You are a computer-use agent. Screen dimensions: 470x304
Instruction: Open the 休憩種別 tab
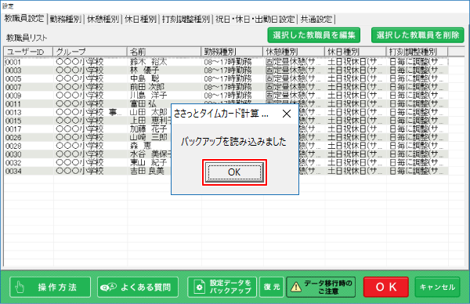click(x=103, y=20)
